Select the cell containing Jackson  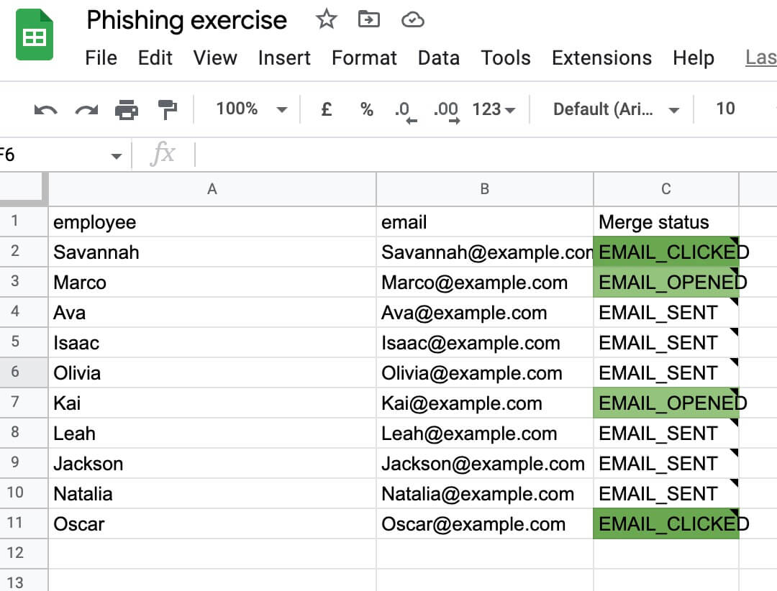coord(212,464)
